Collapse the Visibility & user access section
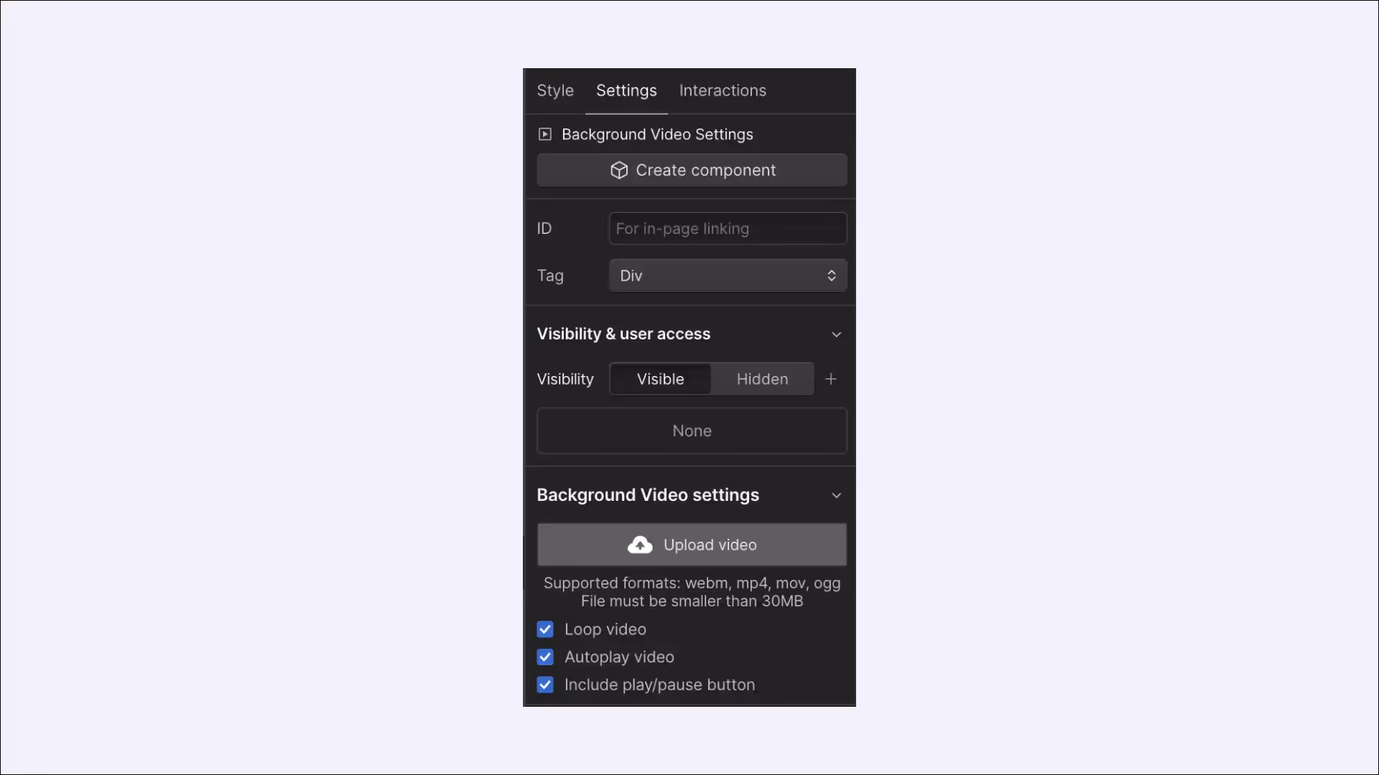 (x=836, y=334)
